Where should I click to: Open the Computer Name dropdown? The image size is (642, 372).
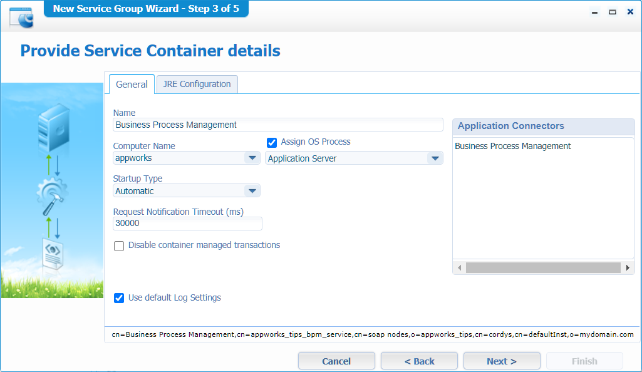point(252,158)
